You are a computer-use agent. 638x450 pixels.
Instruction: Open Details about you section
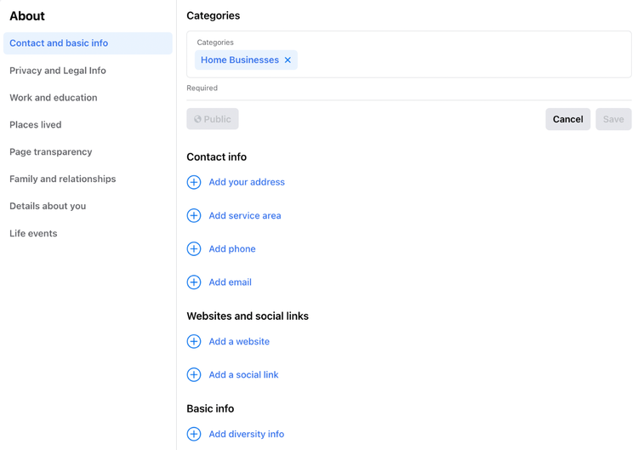pyautogui.click(x=48, y=206)
